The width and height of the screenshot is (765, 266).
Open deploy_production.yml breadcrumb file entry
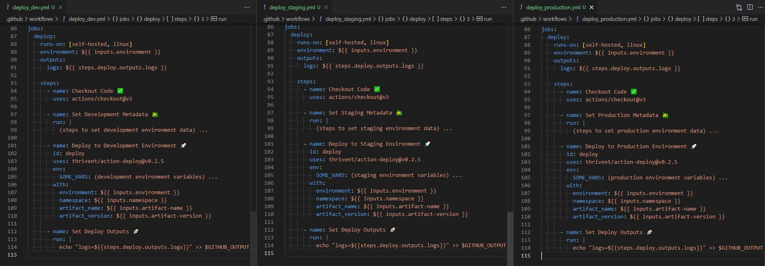click(x=609, y=19)
